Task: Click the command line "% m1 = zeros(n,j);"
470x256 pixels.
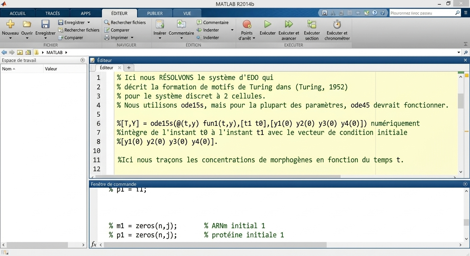Action: [143, 226]
